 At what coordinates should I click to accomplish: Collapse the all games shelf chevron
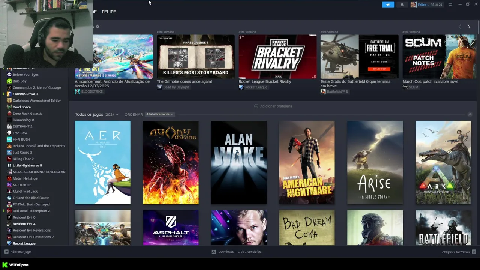point(469,114)
